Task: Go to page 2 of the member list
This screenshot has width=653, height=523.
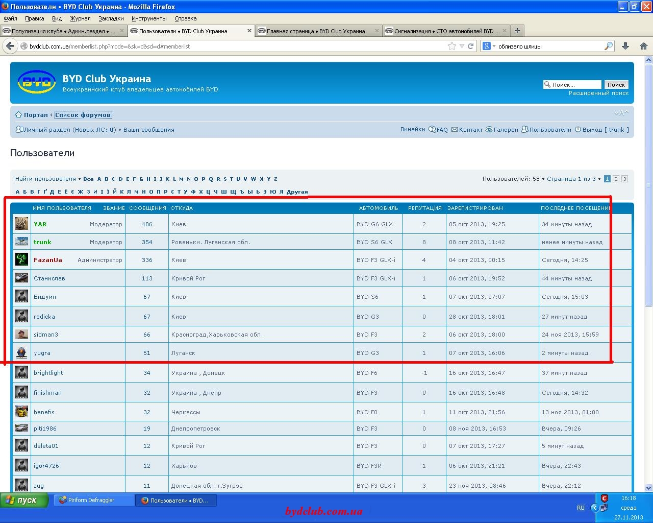Action: 616,179
